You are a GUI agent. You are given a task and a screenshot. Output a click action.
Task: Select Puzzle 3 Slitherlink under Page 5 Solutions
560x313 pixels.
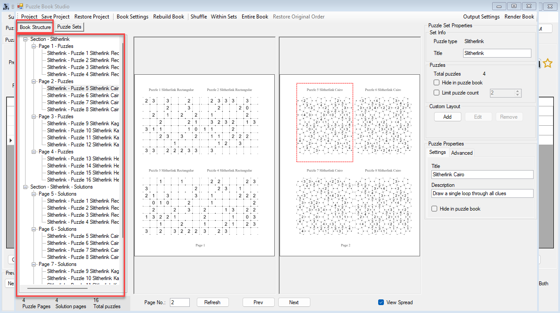(83, 215)
